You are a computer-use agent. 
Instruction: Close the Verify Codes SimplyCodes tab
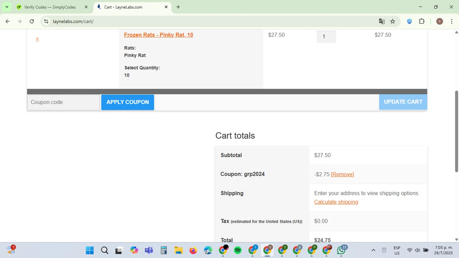coord(86,7)
